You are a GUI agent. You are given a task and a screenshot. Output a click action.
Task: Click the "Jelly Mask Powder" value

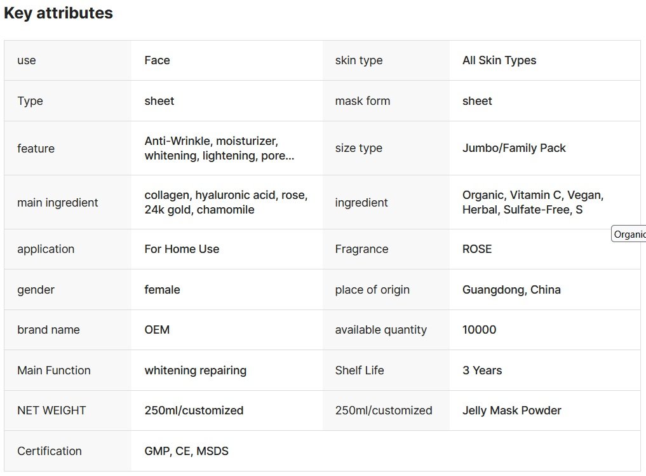pyautogui.click(x=511, y=411)
